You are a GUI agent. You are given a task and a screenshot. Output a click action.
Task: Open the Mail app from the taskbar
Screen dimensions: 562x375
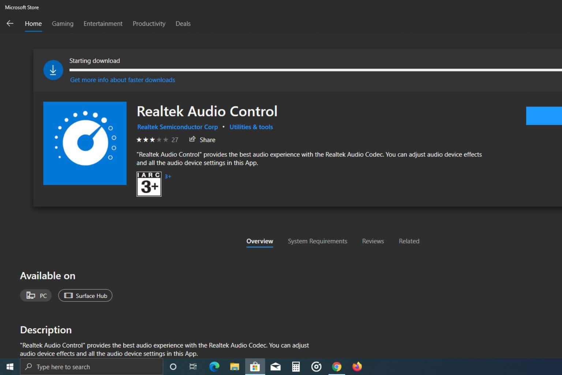pos(276,367)
